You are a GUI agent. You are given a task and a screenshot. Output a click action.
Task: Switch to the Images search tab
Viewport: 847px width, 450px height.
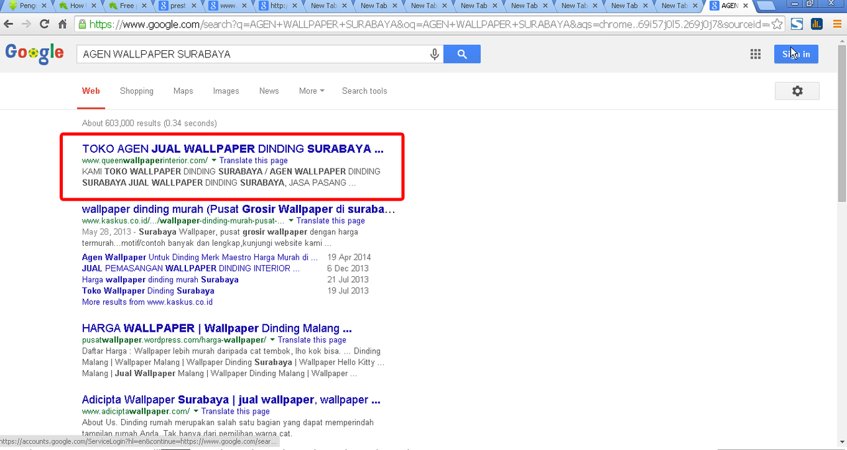(226, 91)
